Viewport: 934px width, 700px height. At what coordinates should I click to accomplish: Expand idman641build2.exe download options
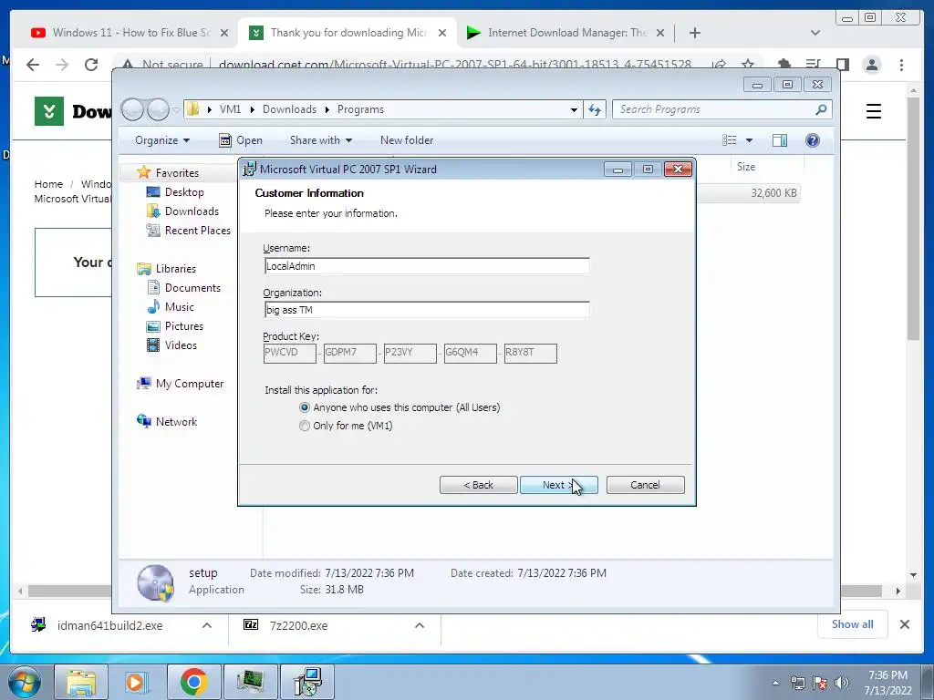(x=207, y=625)
